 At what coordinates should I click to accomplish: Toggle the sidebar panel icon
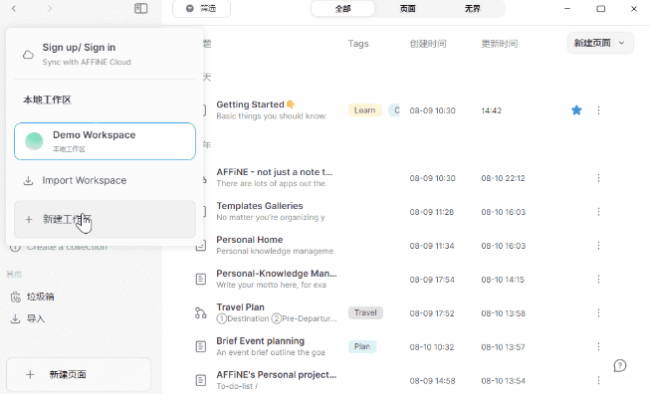pyautogui.click(x=140, y=8)
